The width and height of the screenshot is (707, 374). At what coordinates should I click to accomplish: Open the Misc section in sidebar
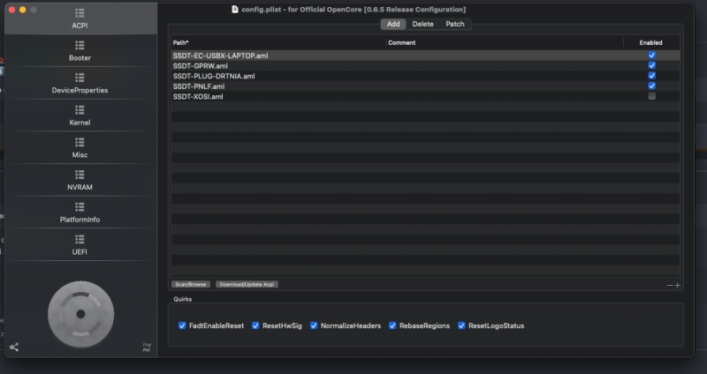click(80, 147)
